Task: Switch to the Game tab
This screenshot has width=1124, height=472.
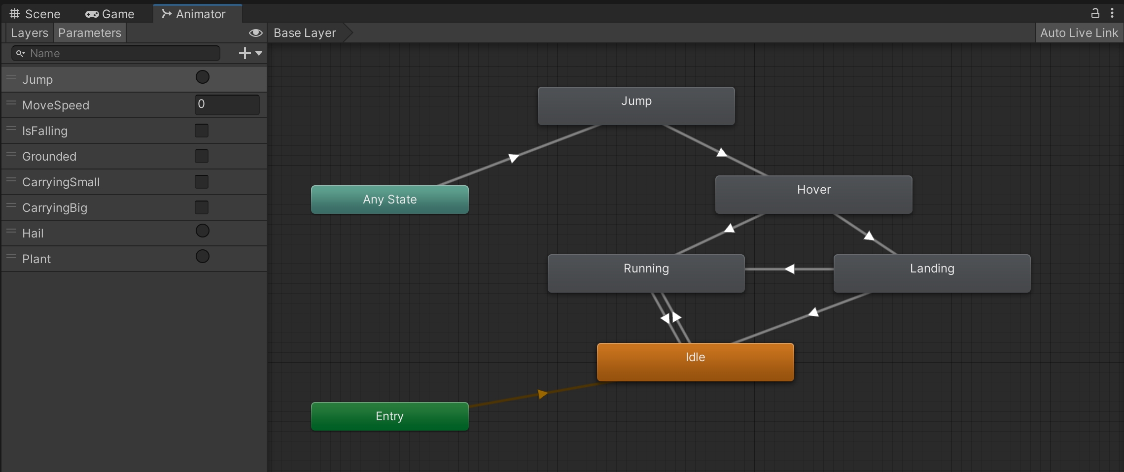Action: tap(110, 14)
